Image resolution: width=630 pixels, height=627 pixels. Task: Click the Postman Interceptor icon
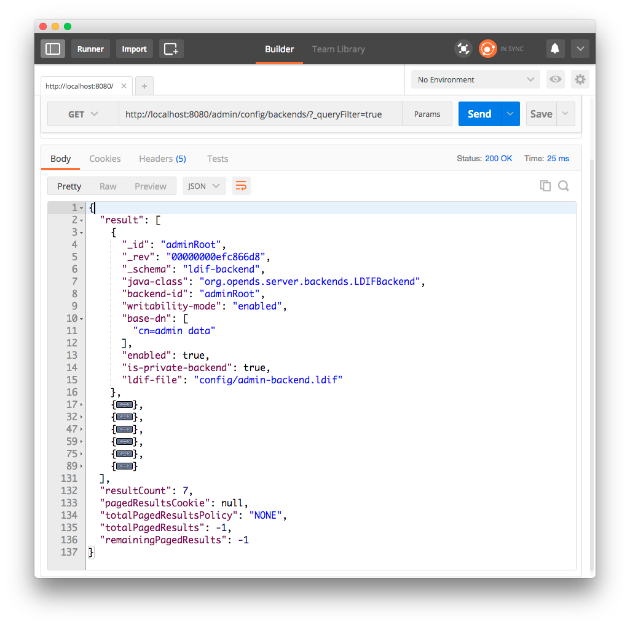463,48
